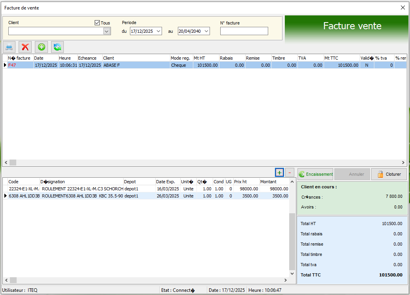Click the refresh invoice list icon
The width and height of the screenshot is (410, 295).
click(57, 47)
